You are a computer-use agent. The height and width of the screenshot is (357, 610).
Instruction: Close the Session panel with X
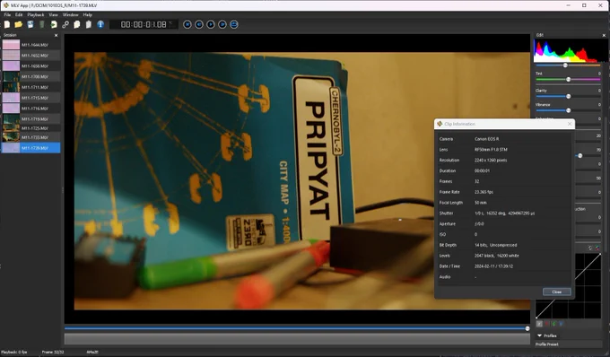pos(56,35)
